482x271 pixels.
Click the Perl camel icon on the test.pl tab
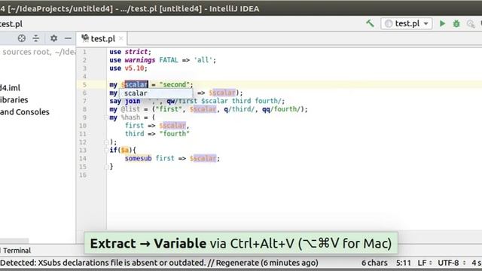(x=85, y=38)
